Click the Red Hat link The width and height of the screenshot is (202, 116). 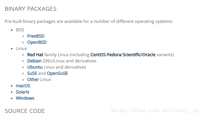pos(35,55)
